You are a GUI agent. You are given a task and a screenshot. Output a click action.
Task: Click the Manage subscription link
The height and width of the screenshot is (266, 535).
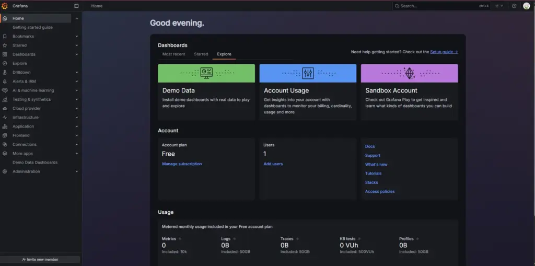tap(182, 164)
